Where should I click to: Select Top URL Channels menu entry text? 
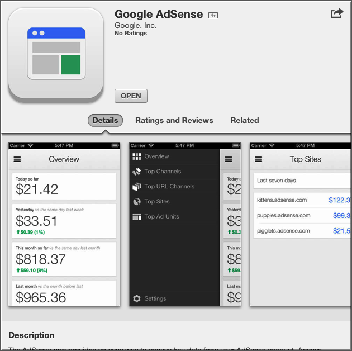[169, 187]
